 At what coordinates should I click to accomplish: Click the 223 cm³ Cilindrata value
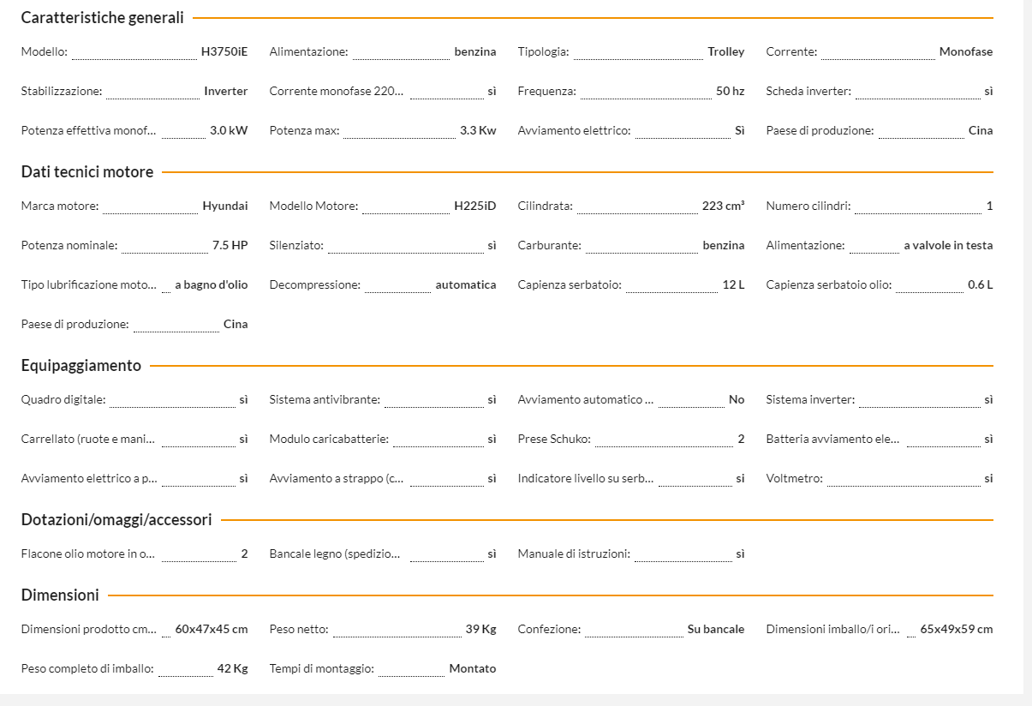(724, 206)
